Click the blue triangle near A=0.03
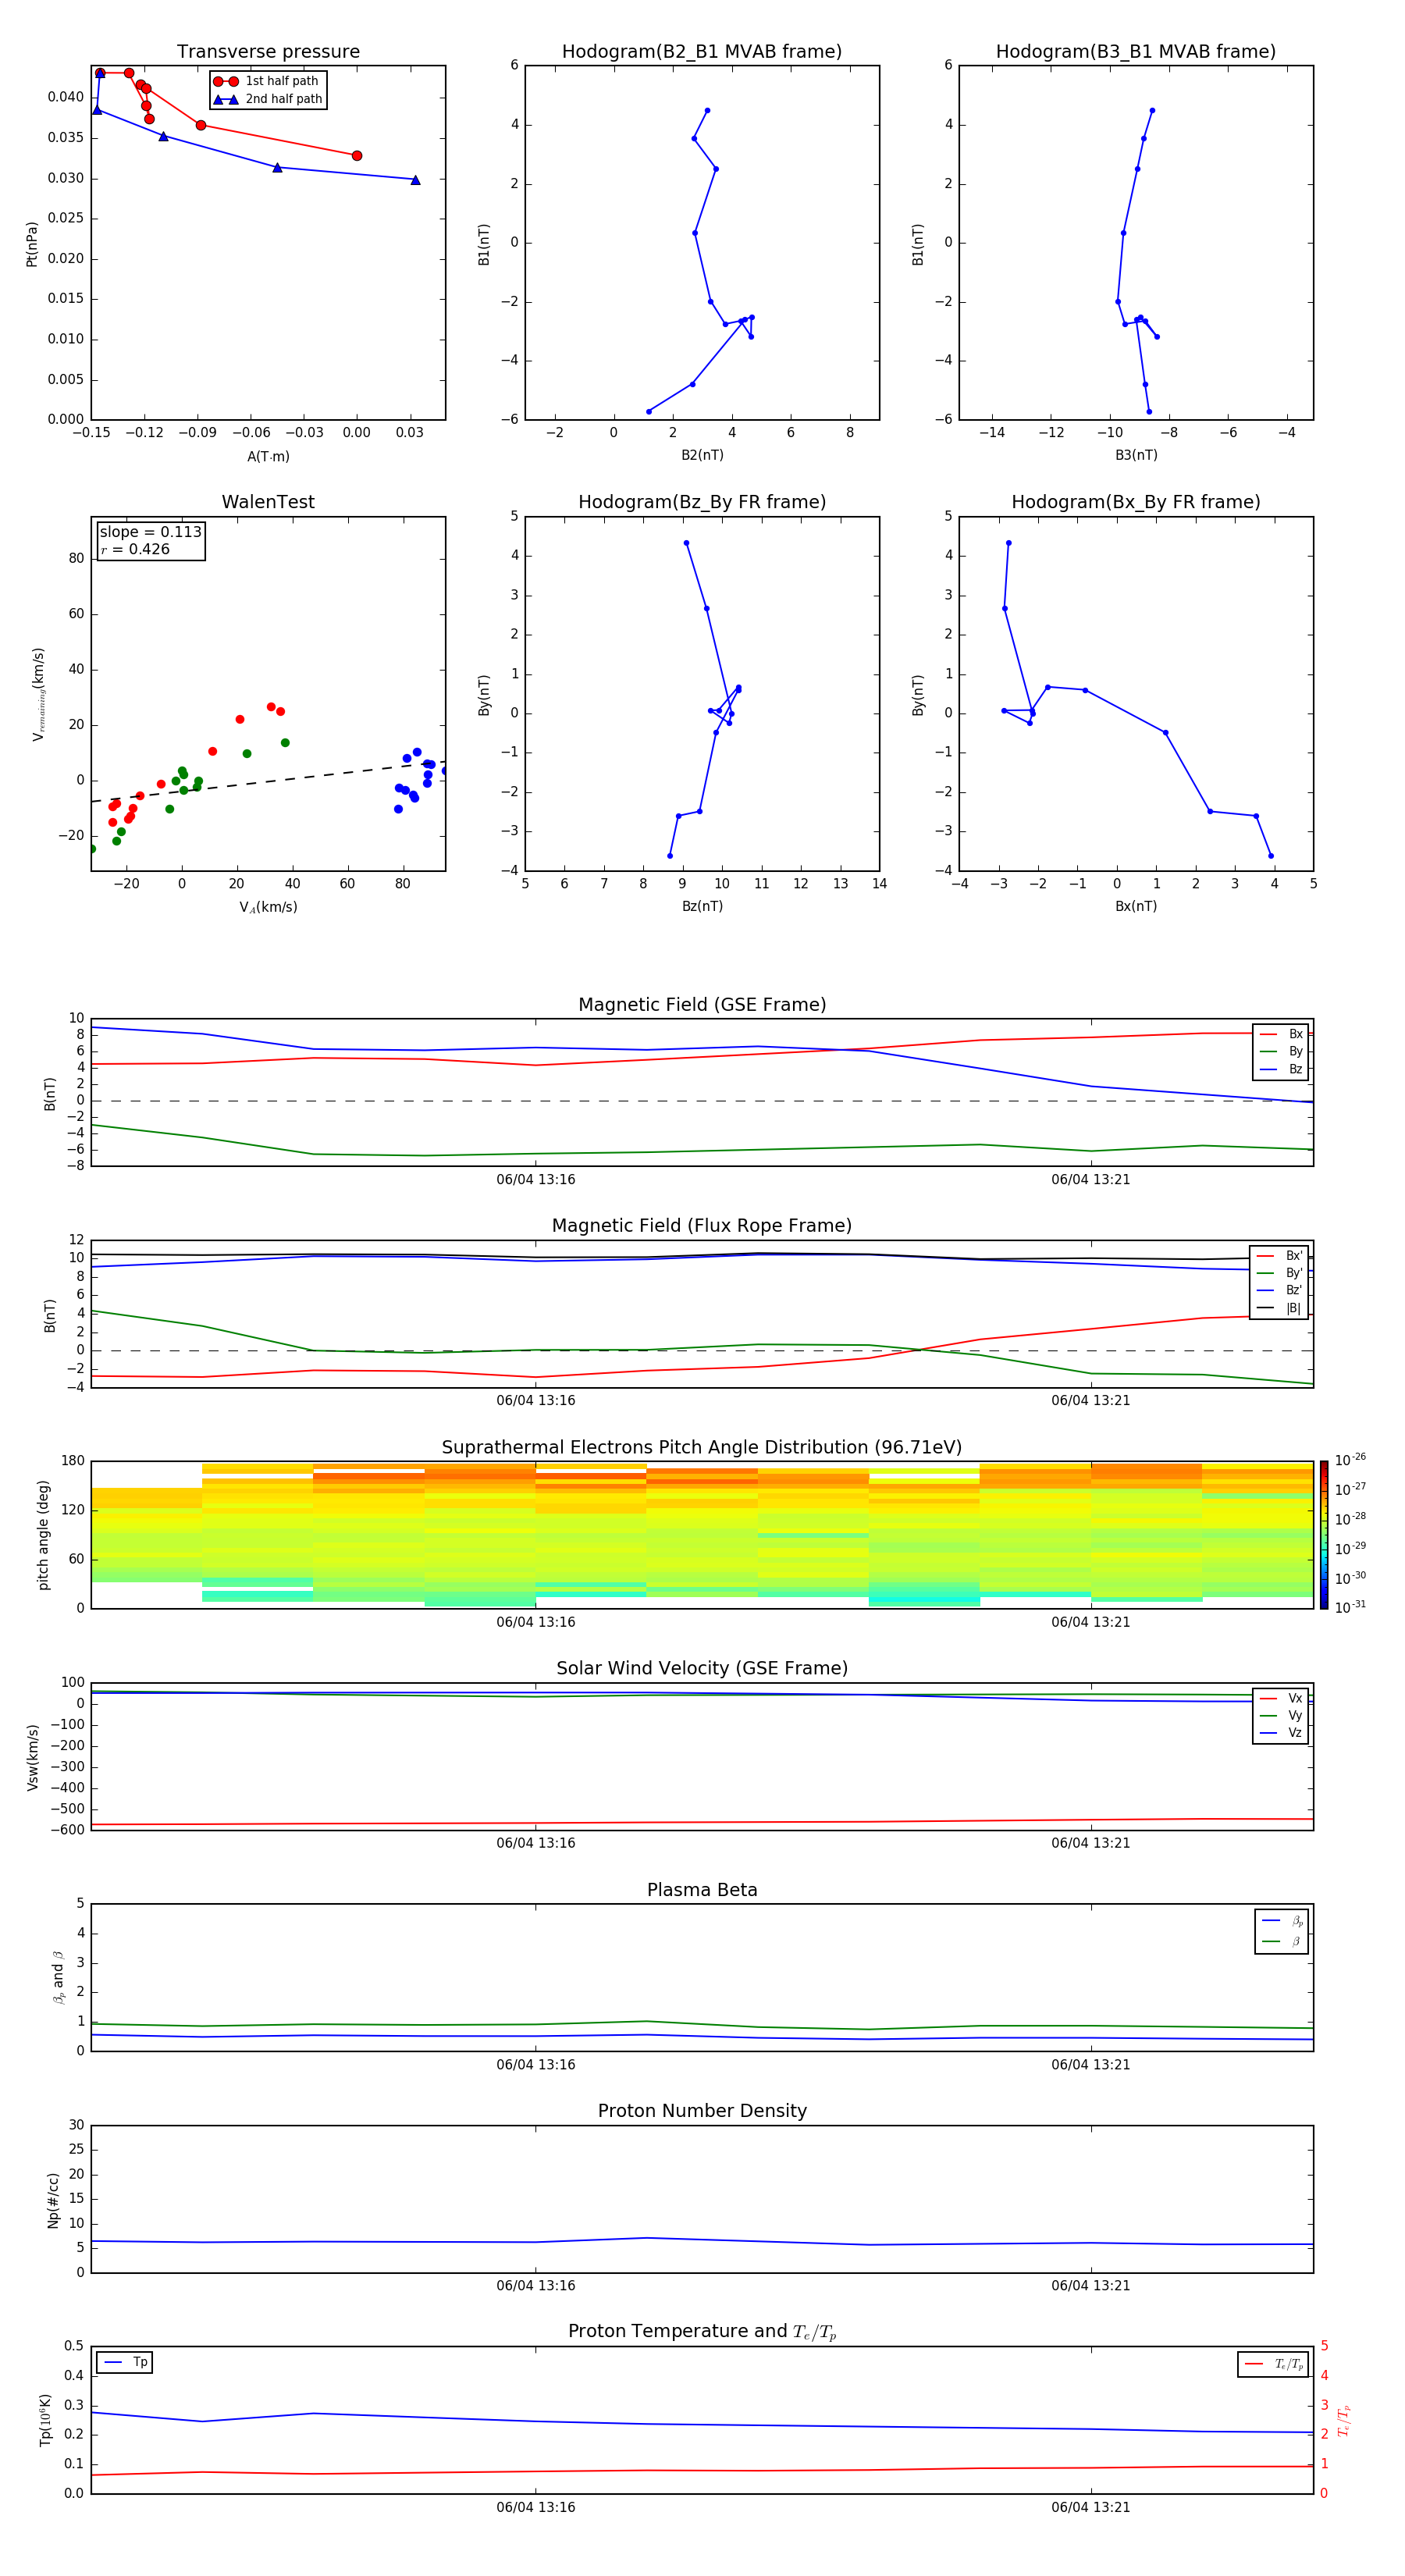This screenshot has width=1405, height=2576. pyautogui.click(x=416, y=180)
